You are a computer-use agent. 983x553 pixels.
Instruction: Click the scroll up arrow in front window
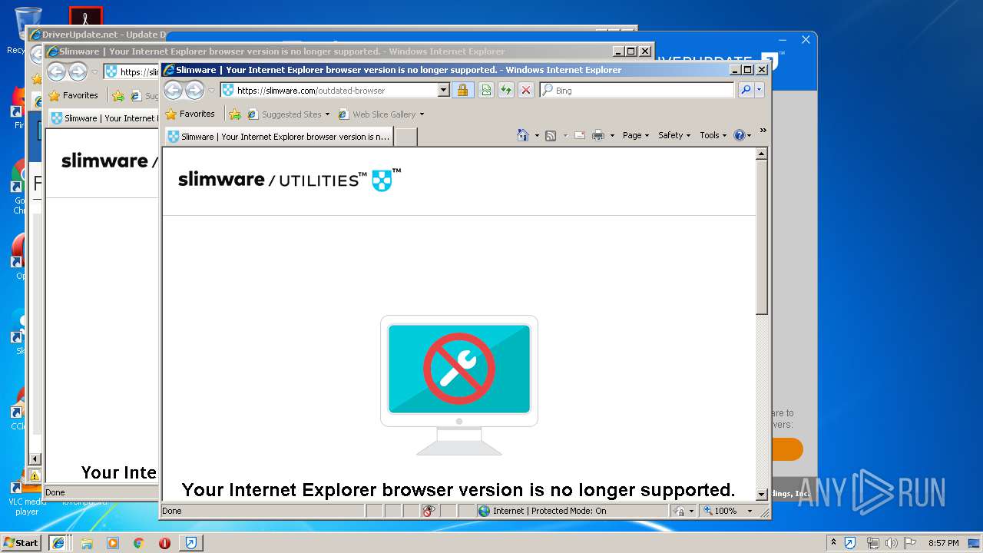[x=762, y=154]
